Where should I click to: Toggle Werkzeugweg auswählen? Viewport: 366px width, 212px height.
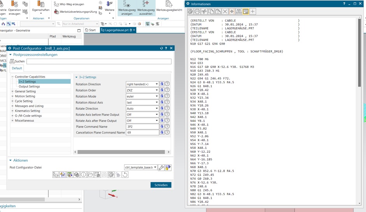click(x=146, y=8)
